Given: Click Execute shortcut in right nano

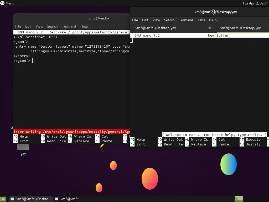Looking at the screenshot, I should (x=250, y=140).
